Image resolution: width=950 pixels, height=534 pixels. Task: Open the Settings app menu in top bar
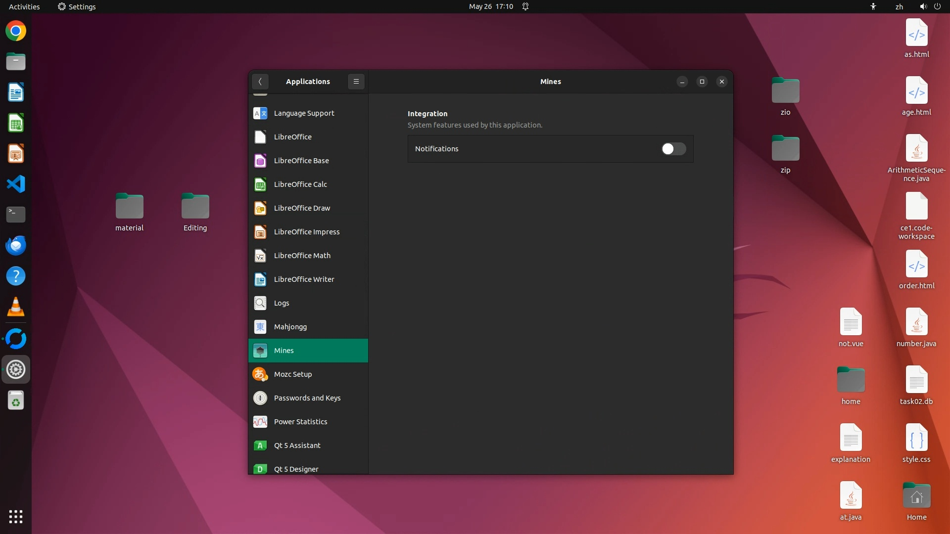click(x=77, y=6)
